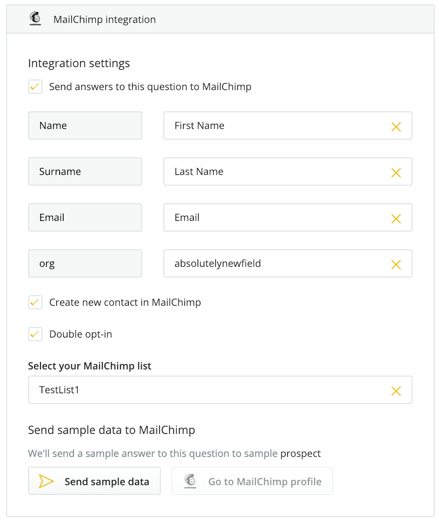Uncheck Send answers to this question to MailChimp
Screen dimensions: 439x525
pyautogui.click(x=35, y=87)
